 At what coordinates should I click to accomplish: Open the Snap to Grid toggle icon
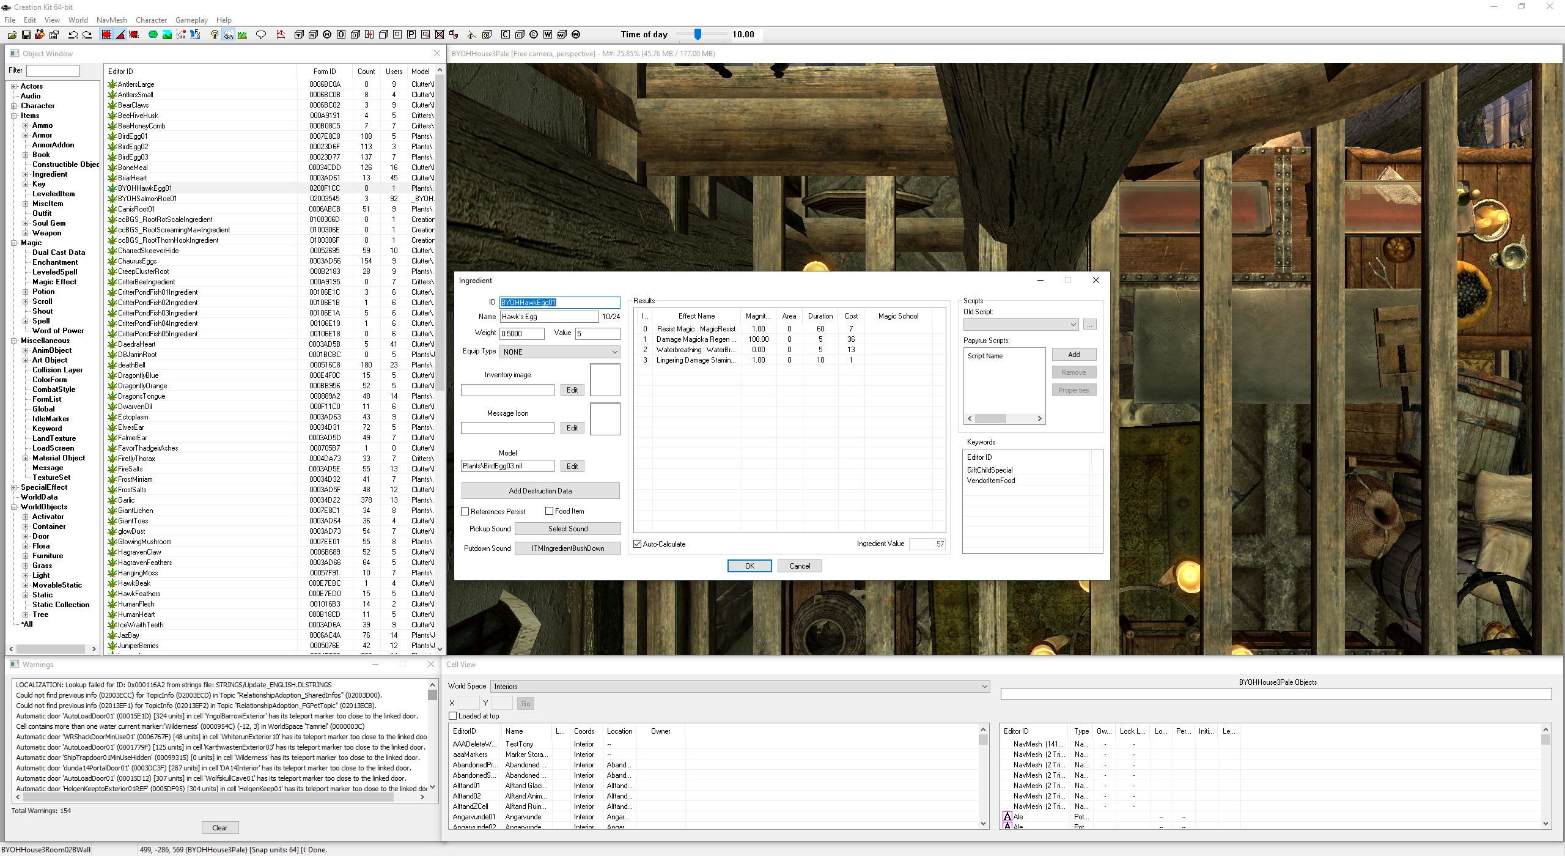(106, 35)
